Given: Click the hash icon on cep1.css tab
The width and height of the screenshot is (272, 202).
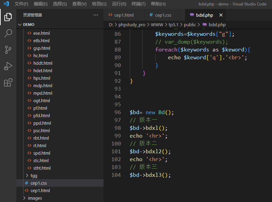Looking at the screenshot, I should [x=151, y=15].
